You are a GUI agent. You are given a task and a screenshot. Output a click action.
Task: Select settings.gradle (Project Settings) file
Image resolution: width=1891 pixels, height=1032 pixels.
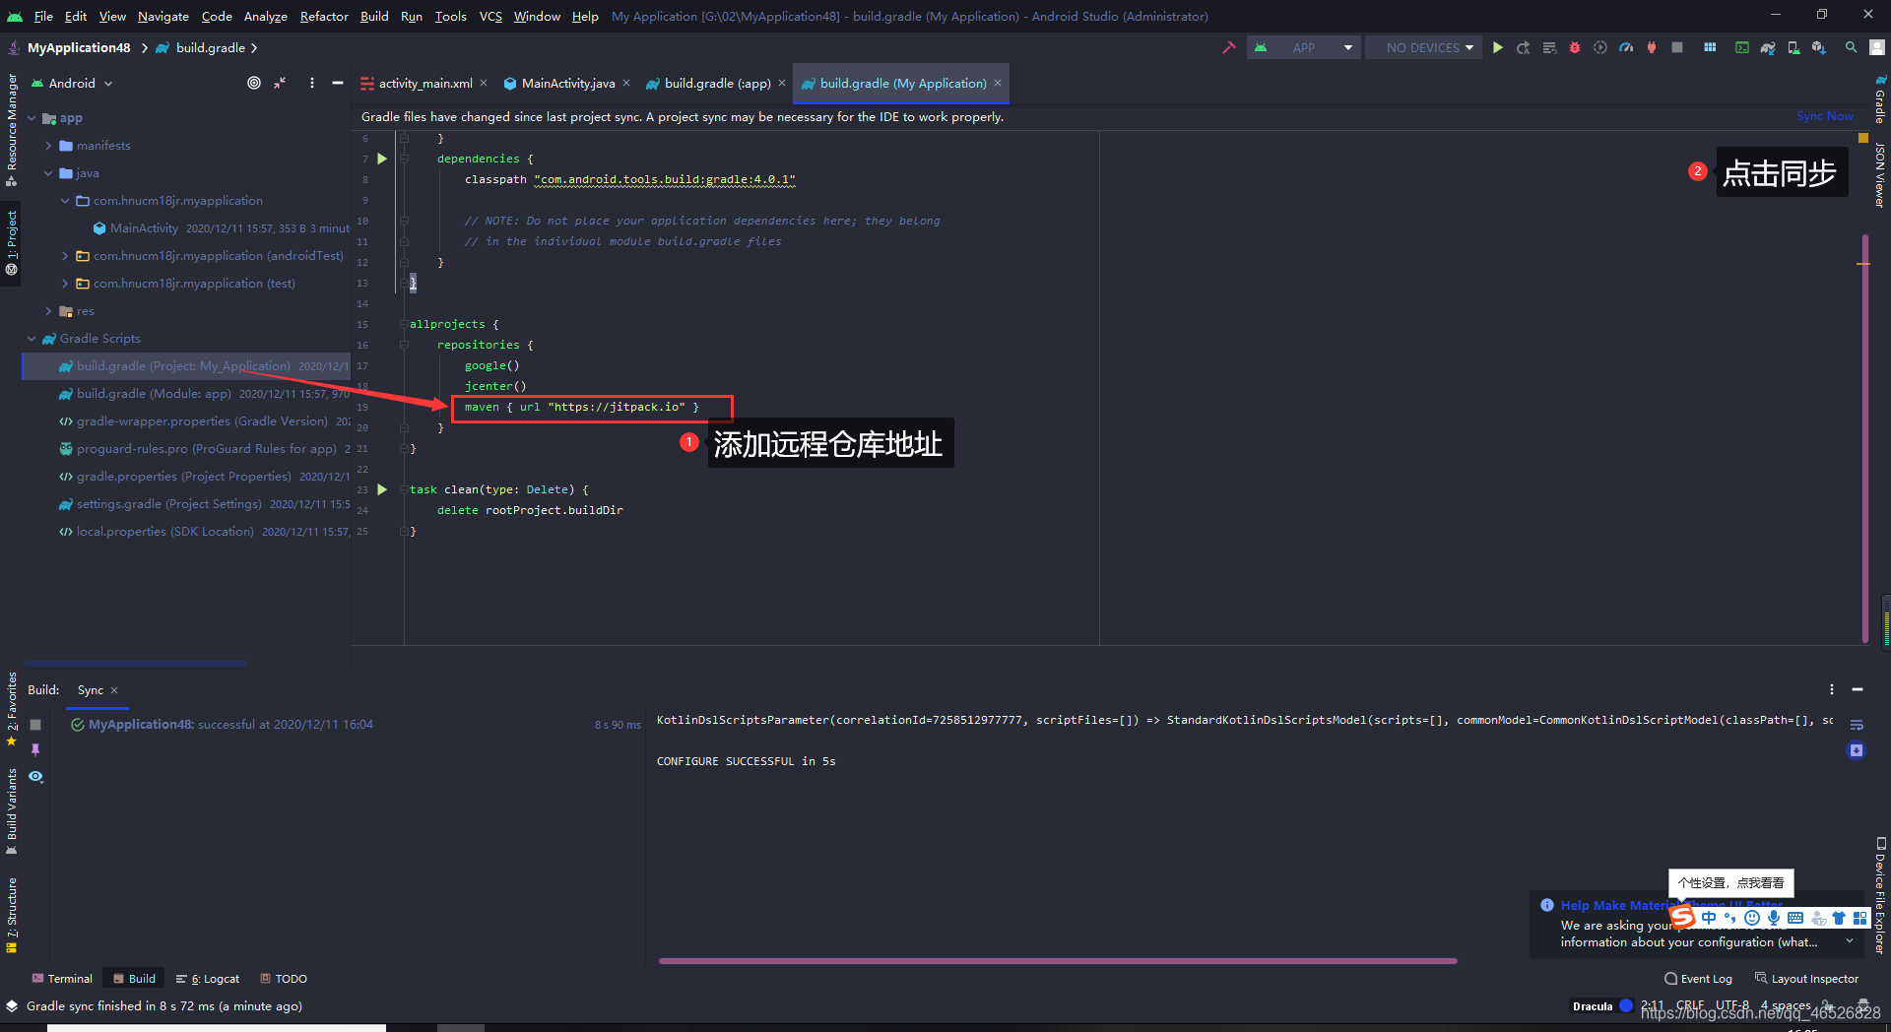click(x=186, y=504)
